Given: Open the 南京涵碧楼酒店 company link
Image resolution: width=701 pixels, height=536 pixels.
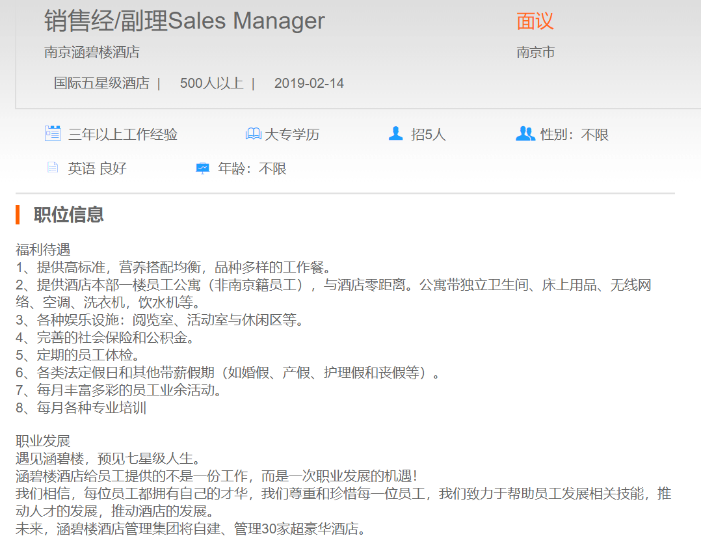Looking at the screenshot, I should (92, 52).
